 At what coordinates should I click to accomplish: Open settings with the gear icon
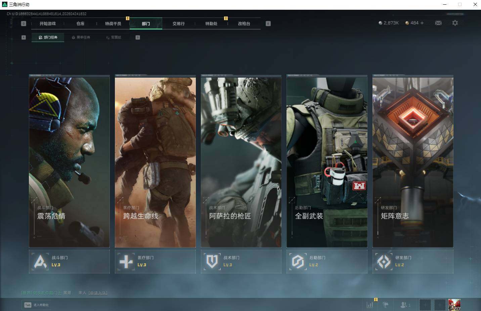(455, 23)
